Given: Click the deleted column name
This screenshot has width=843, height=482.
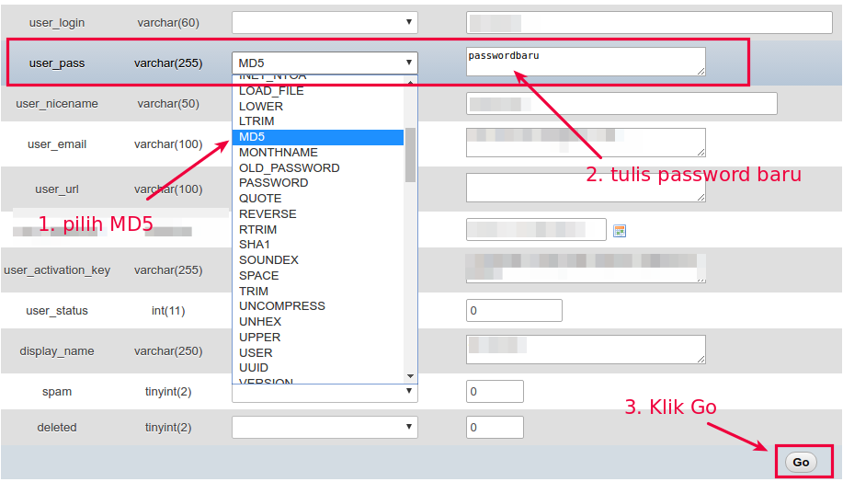Looking at the screenshot, I should (x=57, y=427).
